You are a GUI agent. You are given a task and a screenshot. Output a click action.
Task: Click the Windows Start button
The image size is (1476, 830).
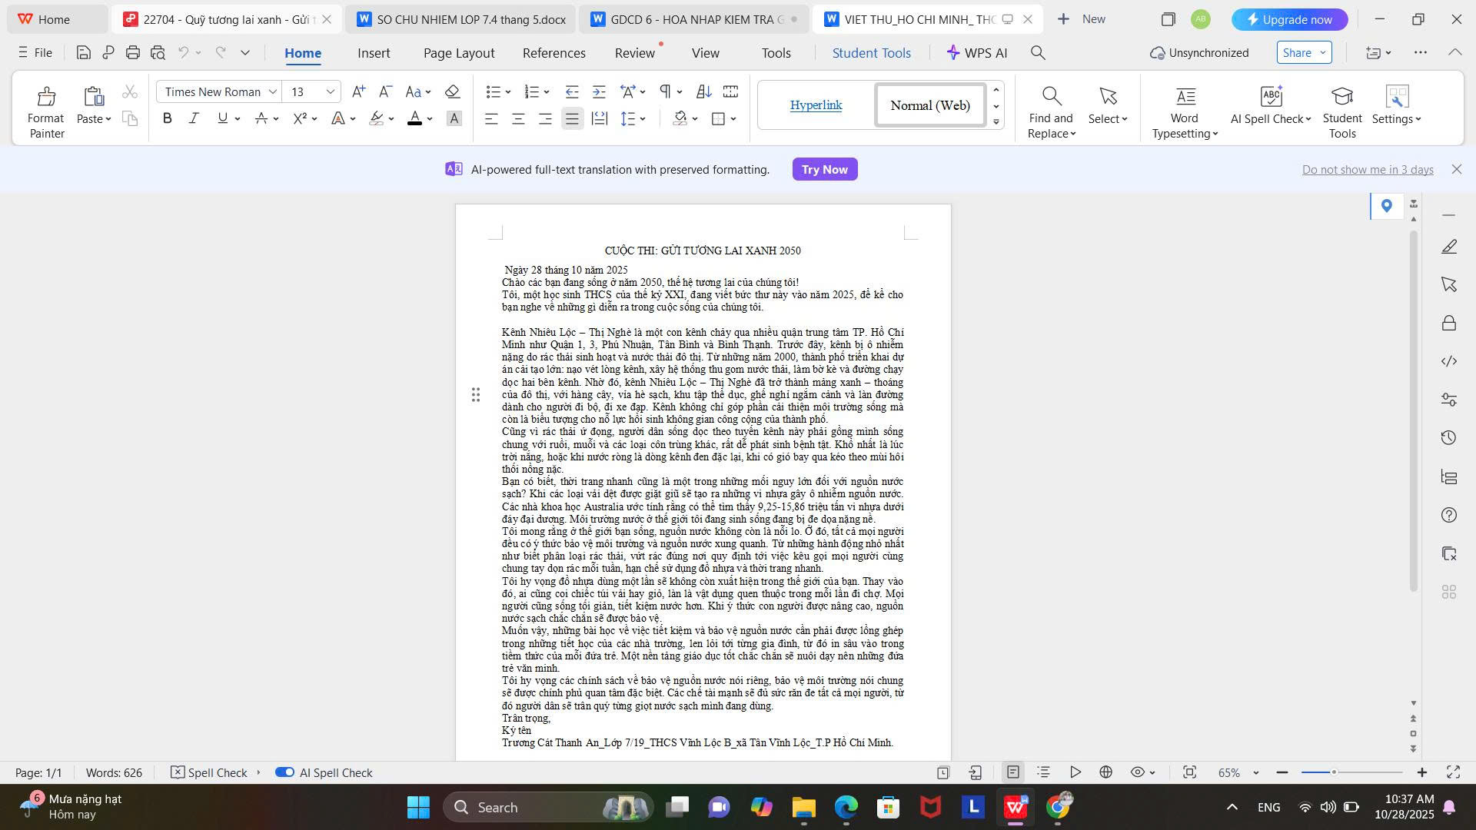(418, 807)
